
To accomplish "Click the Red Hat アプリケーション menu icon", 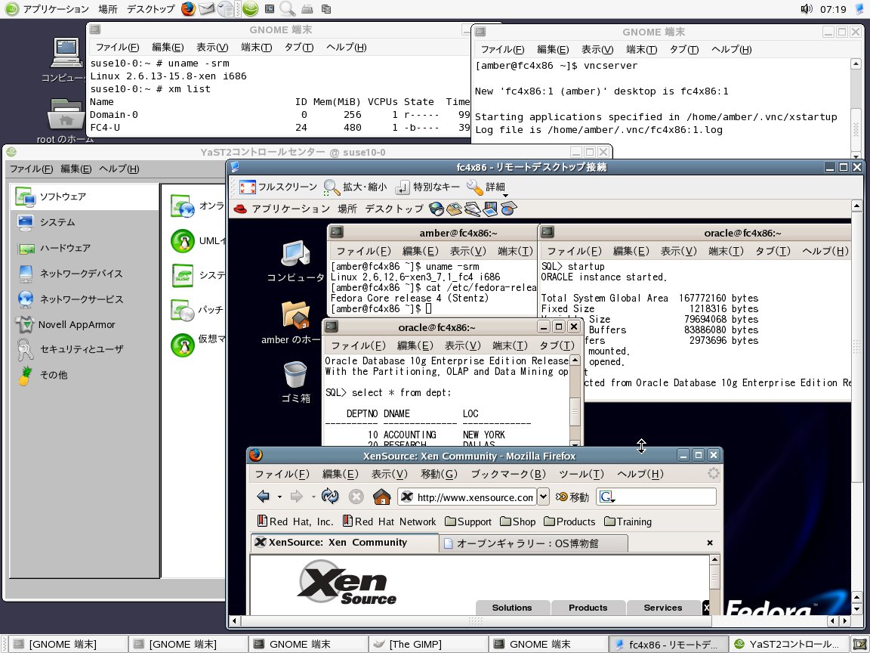I will click(x=240, y=209).
